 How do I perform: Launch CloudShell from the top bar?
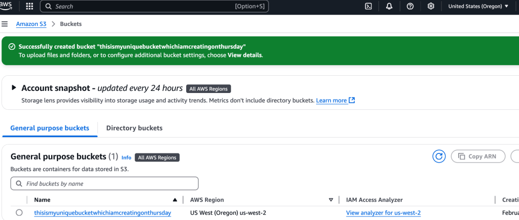click(x=368, y=6)
